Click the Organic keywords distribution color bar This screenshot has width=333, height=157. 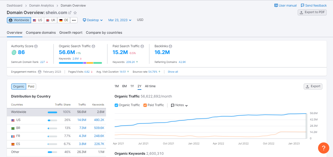pos(80,63)
